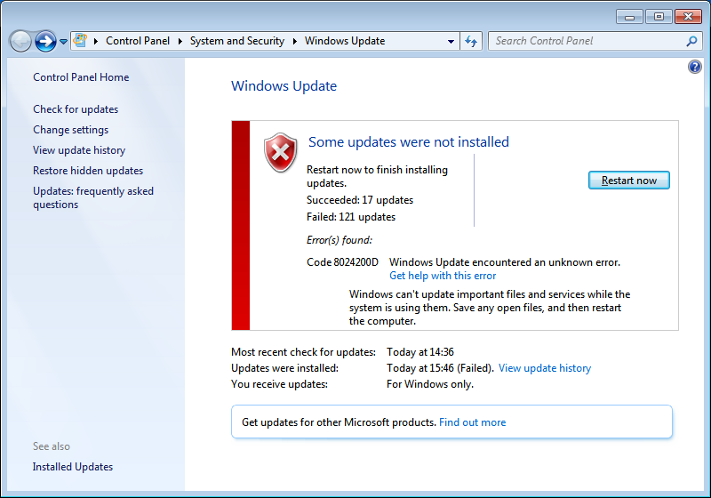
Task: Close the Windows Update window
Action: [x=688, y=17]
